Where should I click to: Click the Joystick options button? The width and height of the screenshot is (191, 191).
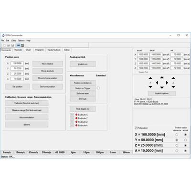click(162, 94)
